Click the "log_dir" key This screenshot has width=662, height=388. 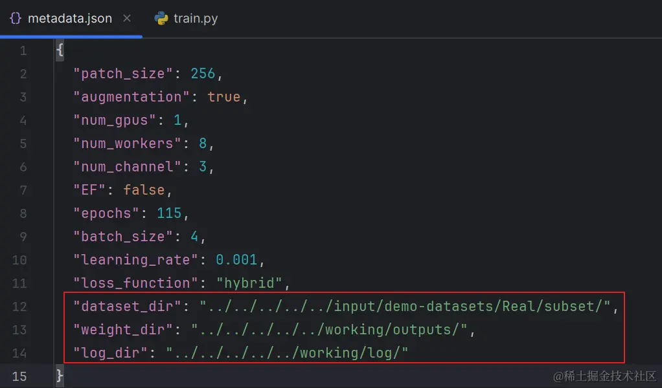(110, 353)
